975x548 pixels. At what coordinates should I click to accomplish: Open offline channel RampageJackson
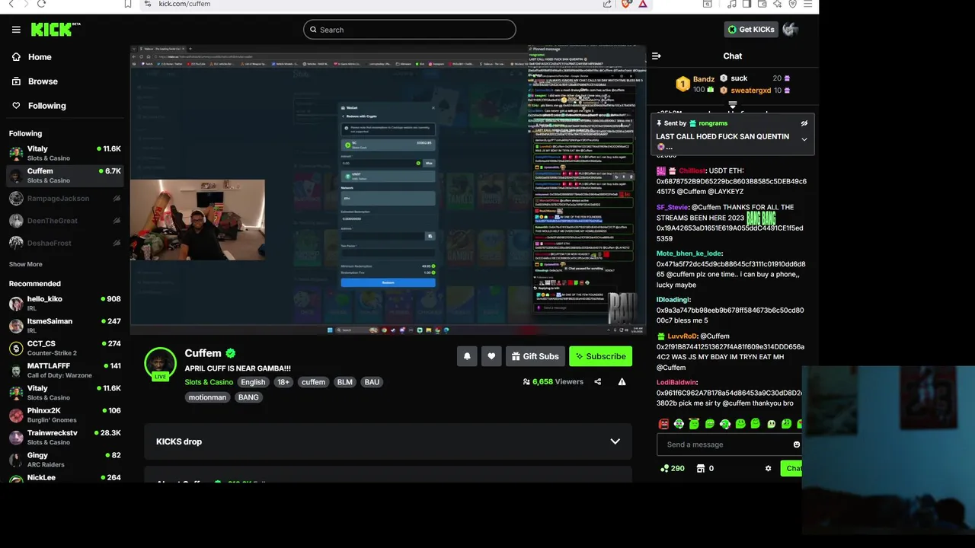click(x=65, y=199)
